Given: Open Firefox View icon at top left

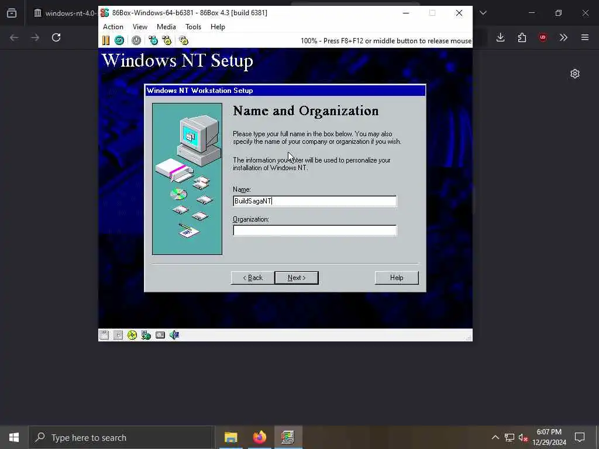Looking at the screenshot, I should [x=12, y=13].
